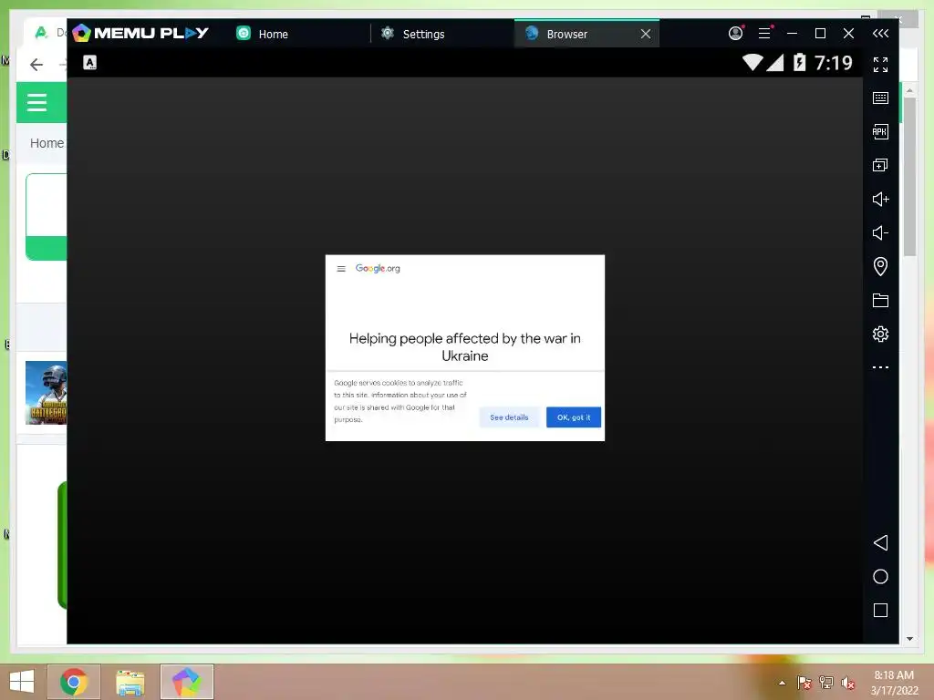Click OK, got it button
The height and width of the screenshot is (700, 934).
574,417
